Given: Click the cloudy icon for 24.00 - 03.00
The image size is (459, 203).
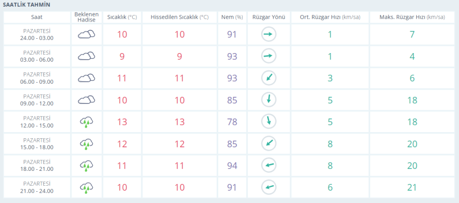Looking at the screenshot, I should 86,34.
